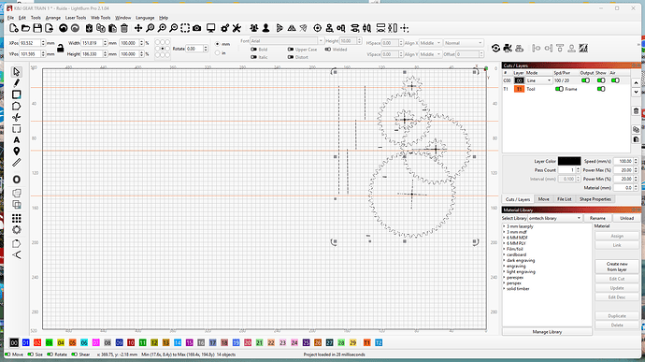Click the New file icon
645x362 pixels.
(x=14, y=28)
